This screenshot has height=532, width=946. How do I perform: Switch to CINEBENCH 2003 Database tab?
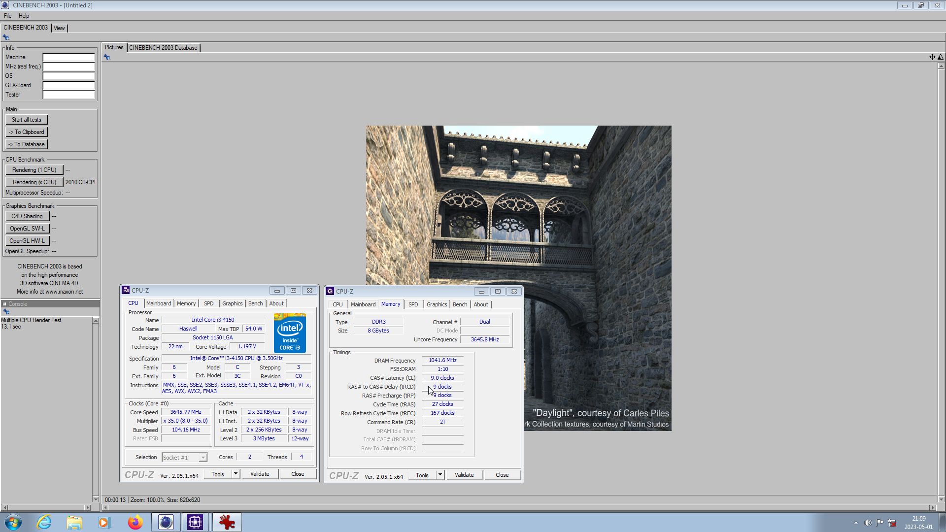[163, 48]
